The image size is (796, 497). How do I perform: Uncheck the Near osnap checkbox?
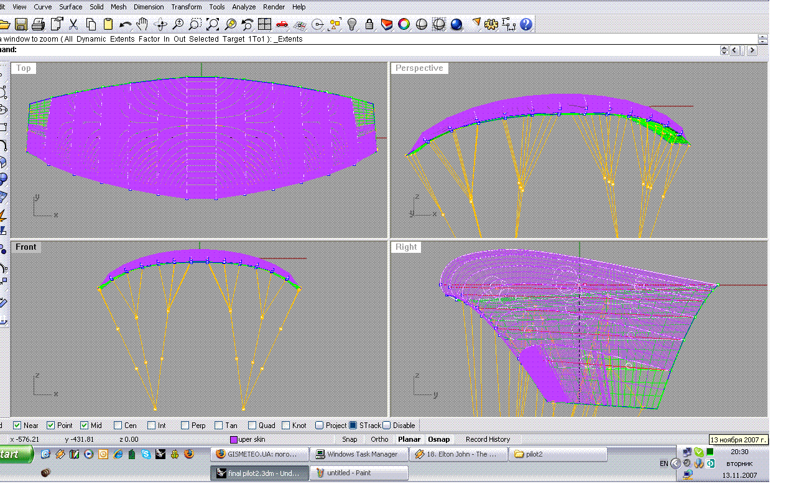(x=17, y=426)
